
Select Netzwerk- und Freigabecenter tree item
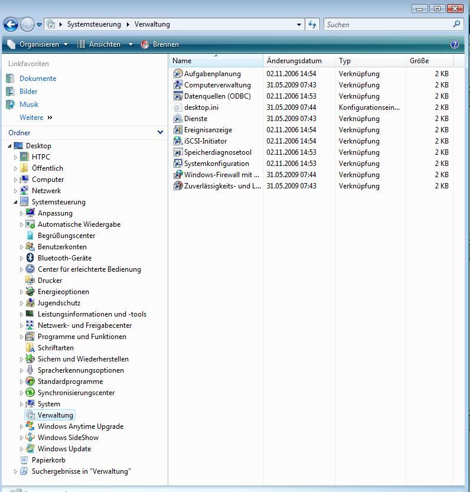tap(84, 325)
